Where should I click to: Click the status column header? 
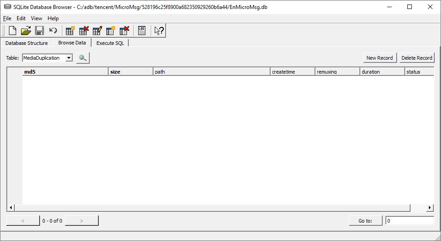click(x=419, y=72)
